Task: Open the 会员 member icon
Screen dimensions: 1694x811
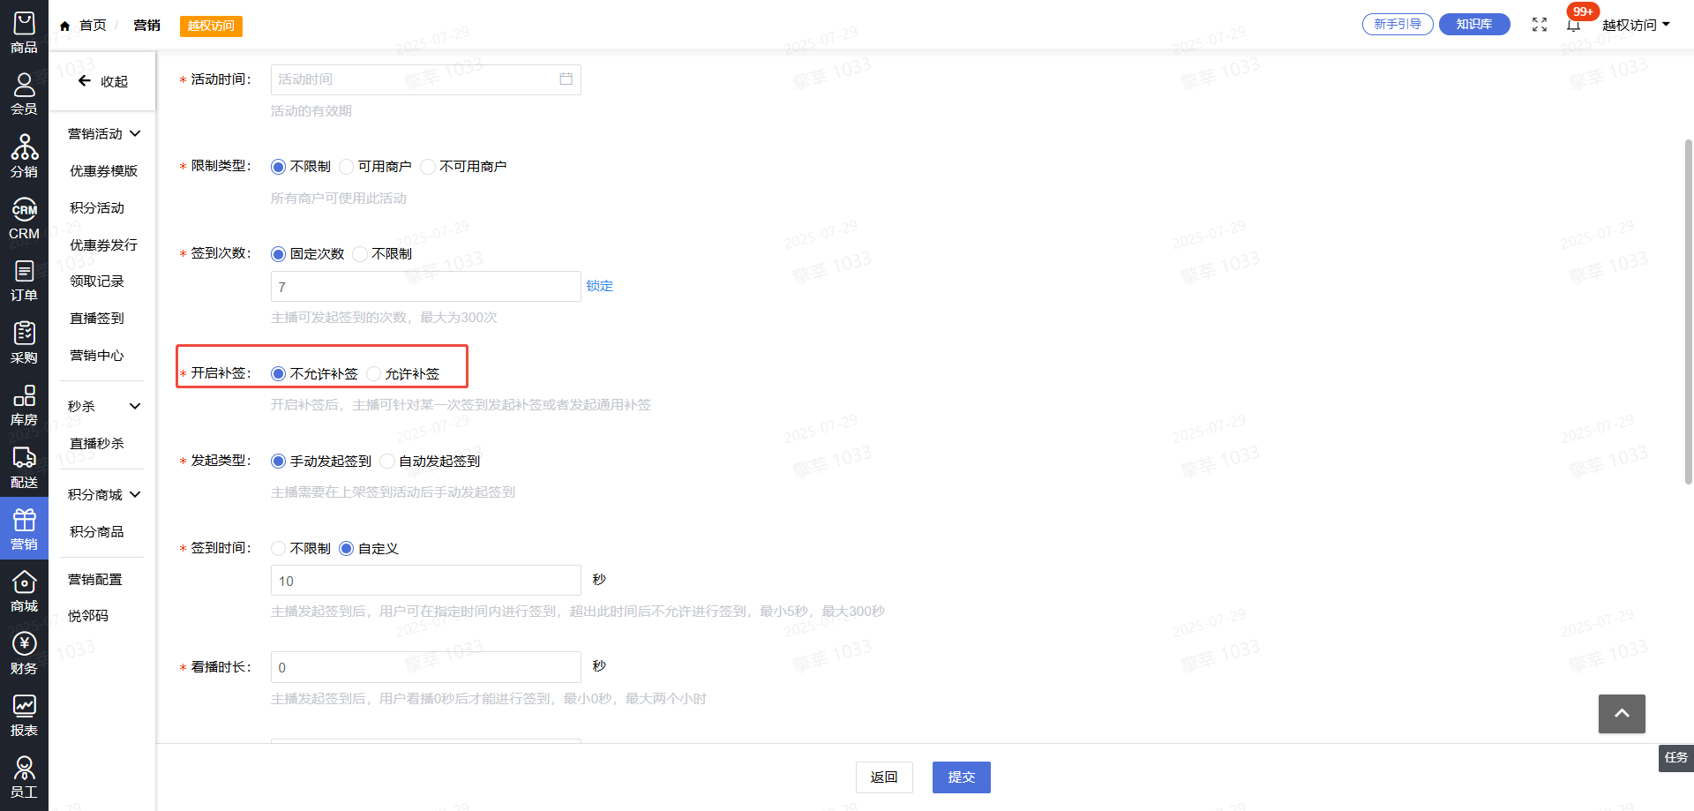Action: [24, 94]
